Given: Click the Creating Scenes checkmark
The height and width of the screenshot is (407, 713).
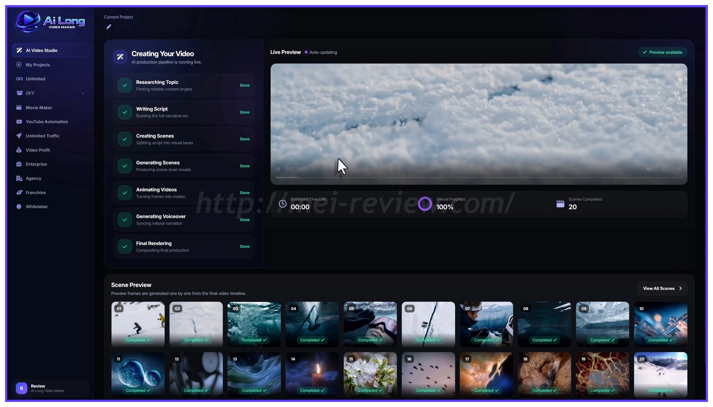Looking at the screenshot, I should pos(125,139).
